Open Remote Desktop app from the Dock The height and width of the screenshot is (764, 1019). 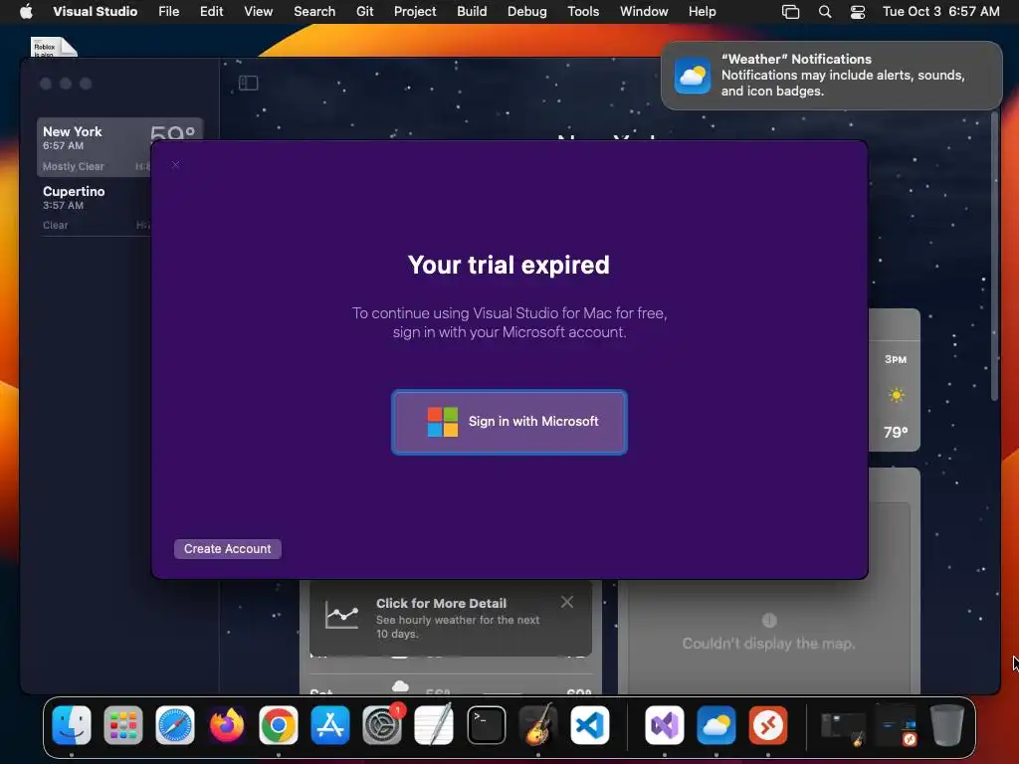(x=768, y=725)
